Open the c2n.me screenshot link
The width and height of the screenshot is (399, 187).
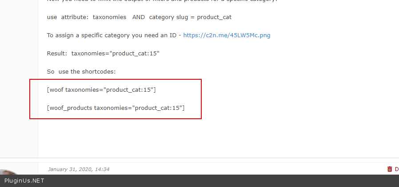pos(227,35)
